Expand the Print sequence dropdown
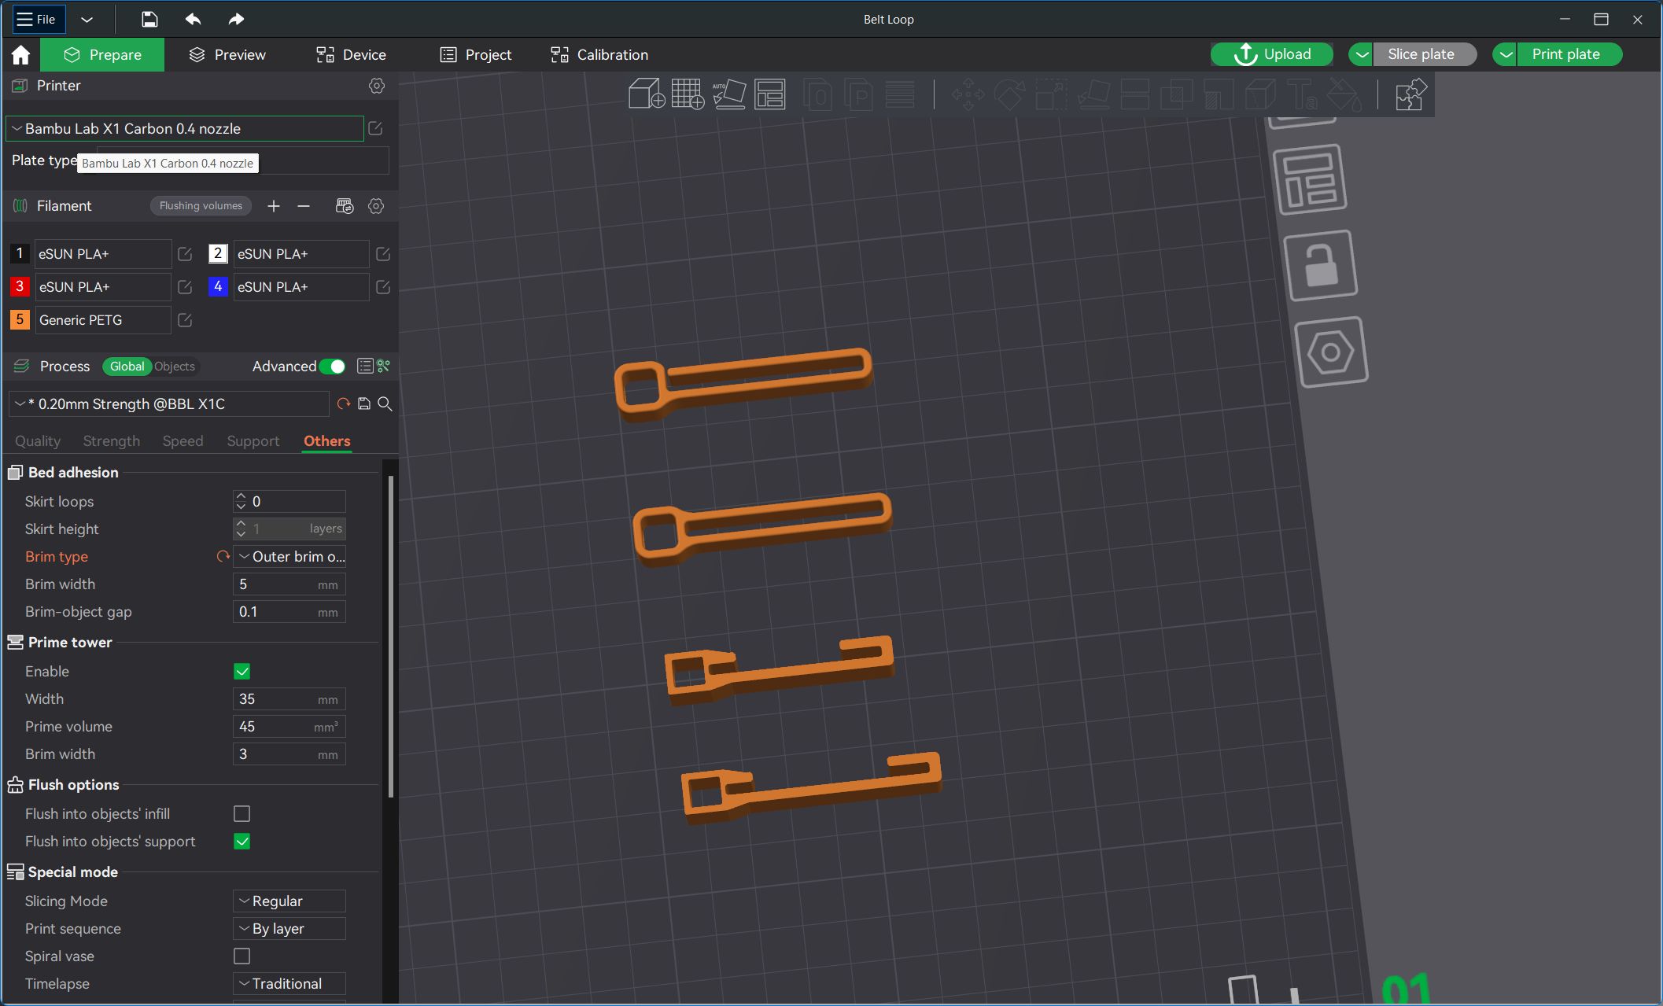This screenshot has height=1006, width=1663. tap(289, 929)
